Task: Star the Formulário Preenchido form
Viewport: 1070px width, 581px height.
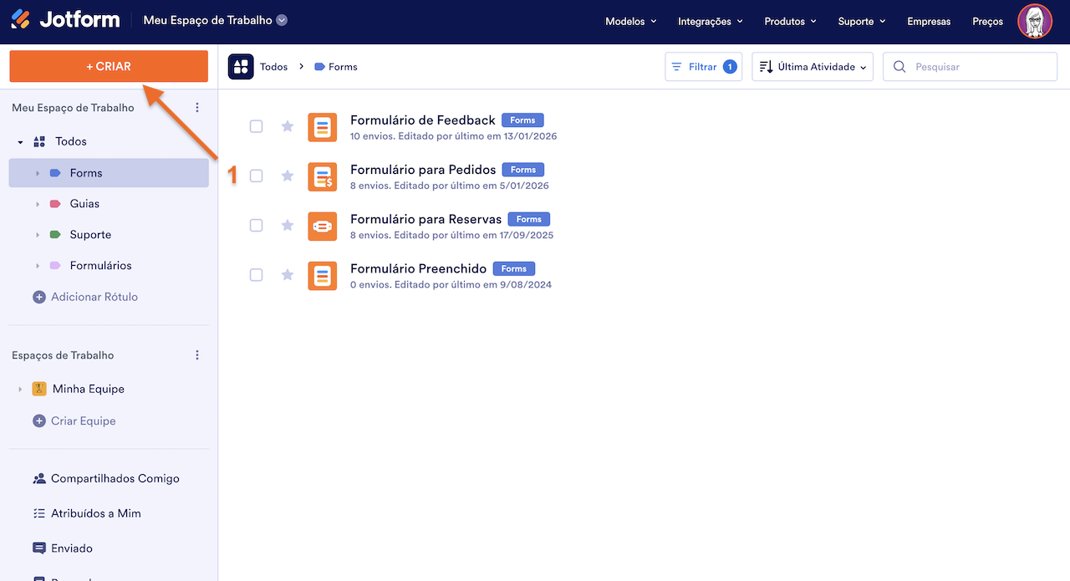Action: tap(288, 275)
